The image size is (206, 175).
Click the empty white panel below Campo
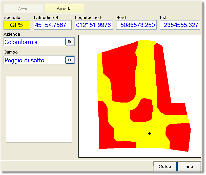(x=39, y=110)
